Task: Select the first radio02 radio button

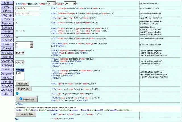Action: click(x=17, y=31)
